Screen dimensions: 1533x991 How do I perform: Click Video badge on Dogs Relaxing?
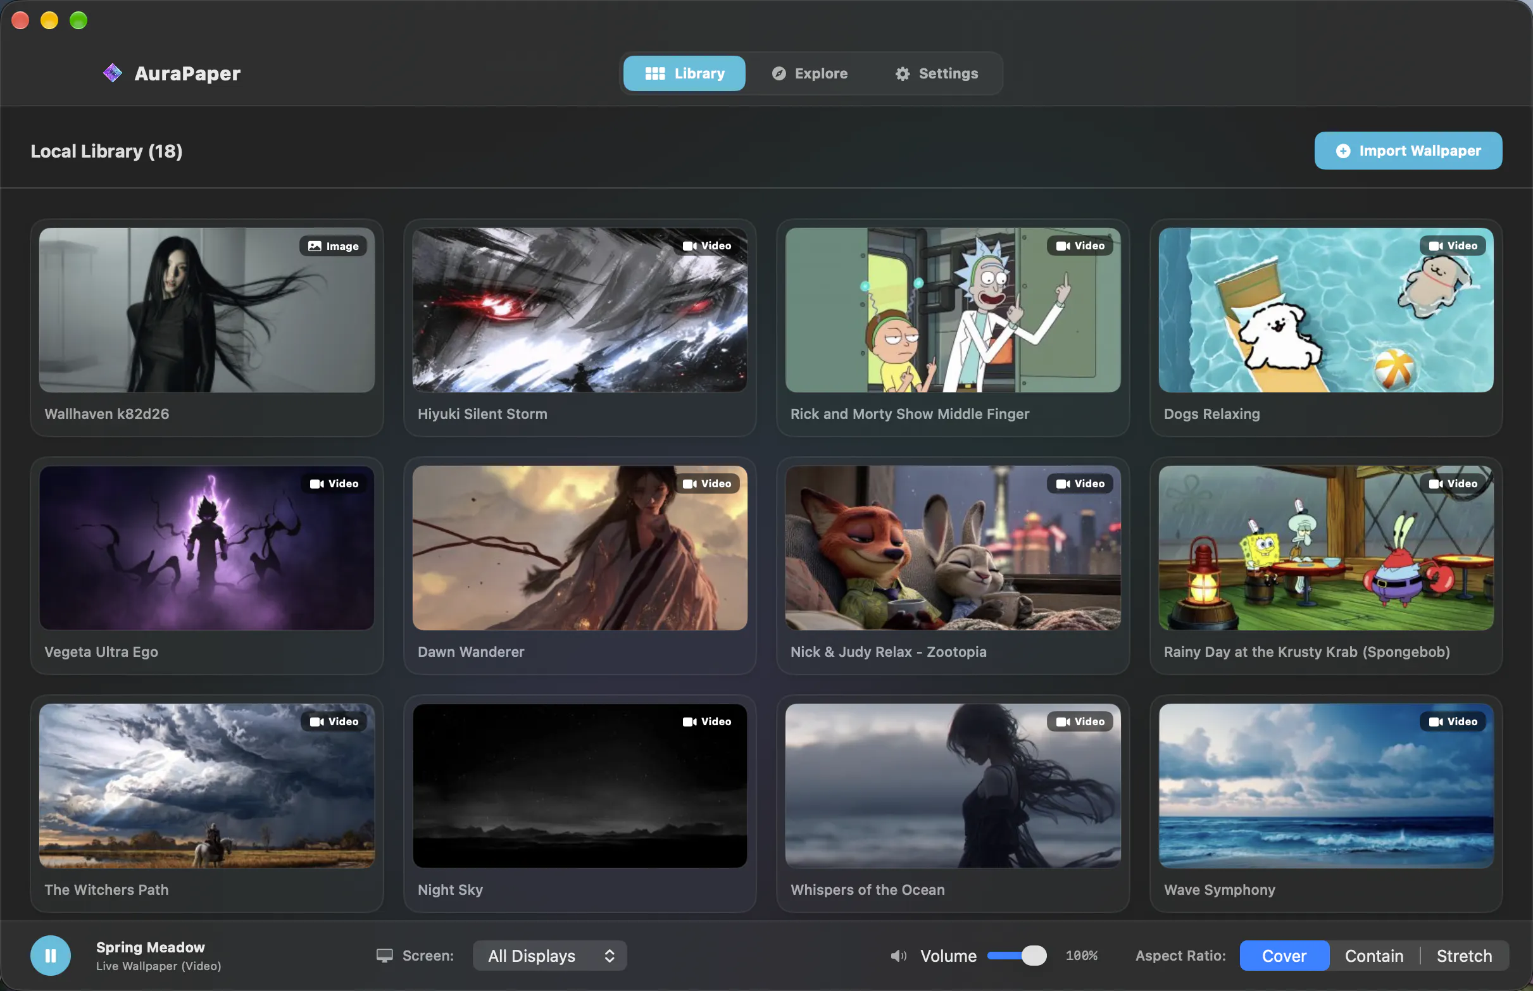click(1453, 246)
